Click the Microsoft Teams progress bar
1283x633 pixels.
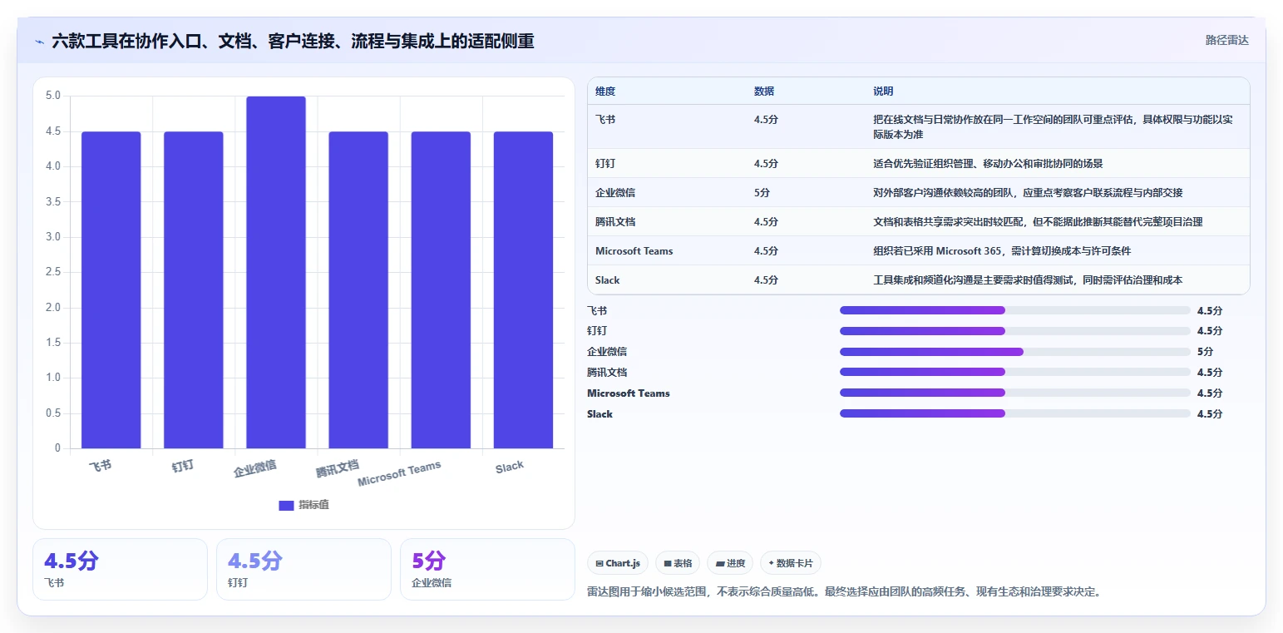point(1014,393)
